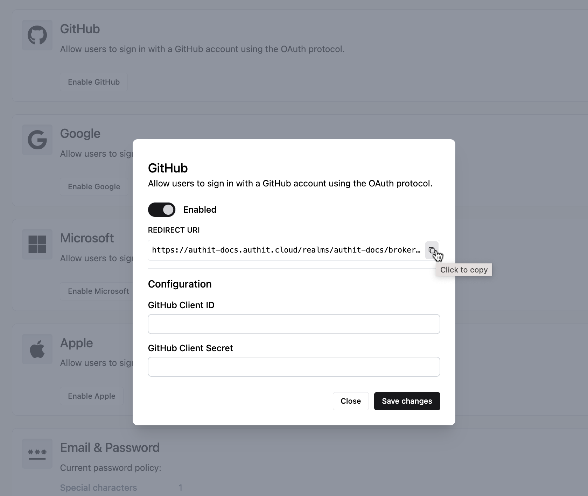Click the Email & Password asterisks icon
This screenshot has height=496, width=588.
pyautogui.click(x=37, y=453)
